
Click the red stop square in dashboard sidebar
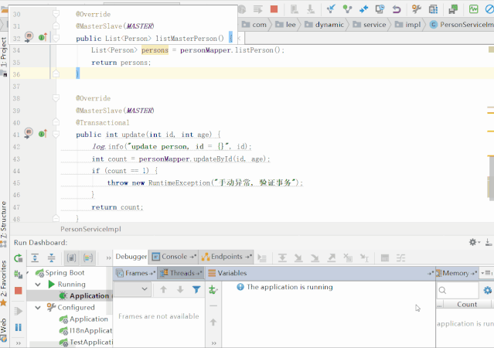(19, 291)
